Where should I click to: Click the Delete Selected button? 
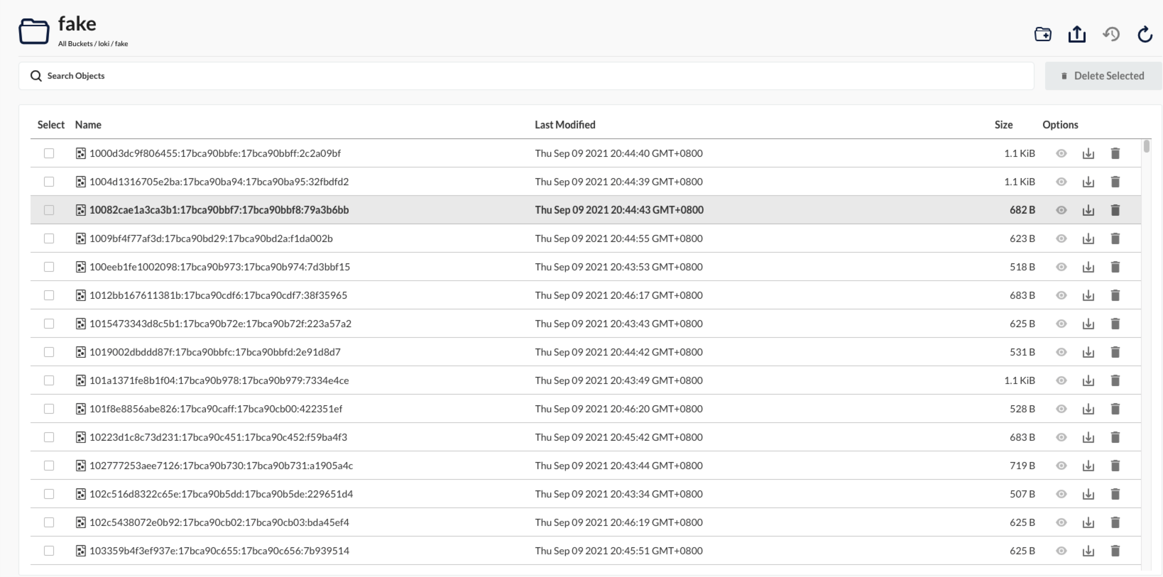point(1103,76)
